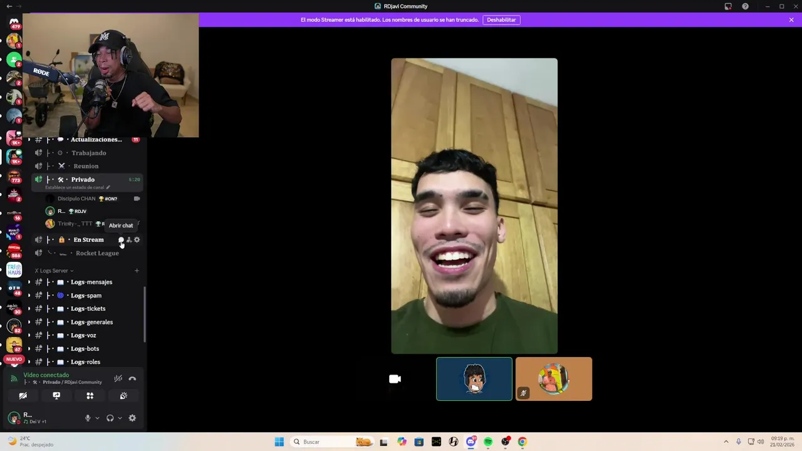Show hidden system tray icons

point(726,442)
